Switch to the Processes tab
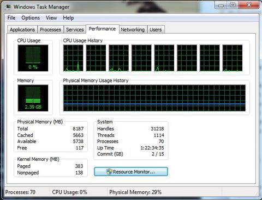The image size is (262, 200). click(x=50, y=29)
